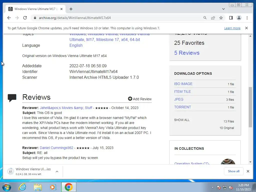
Task: Toggle the Chrome side panel
Action: click(x=231, y=18)
